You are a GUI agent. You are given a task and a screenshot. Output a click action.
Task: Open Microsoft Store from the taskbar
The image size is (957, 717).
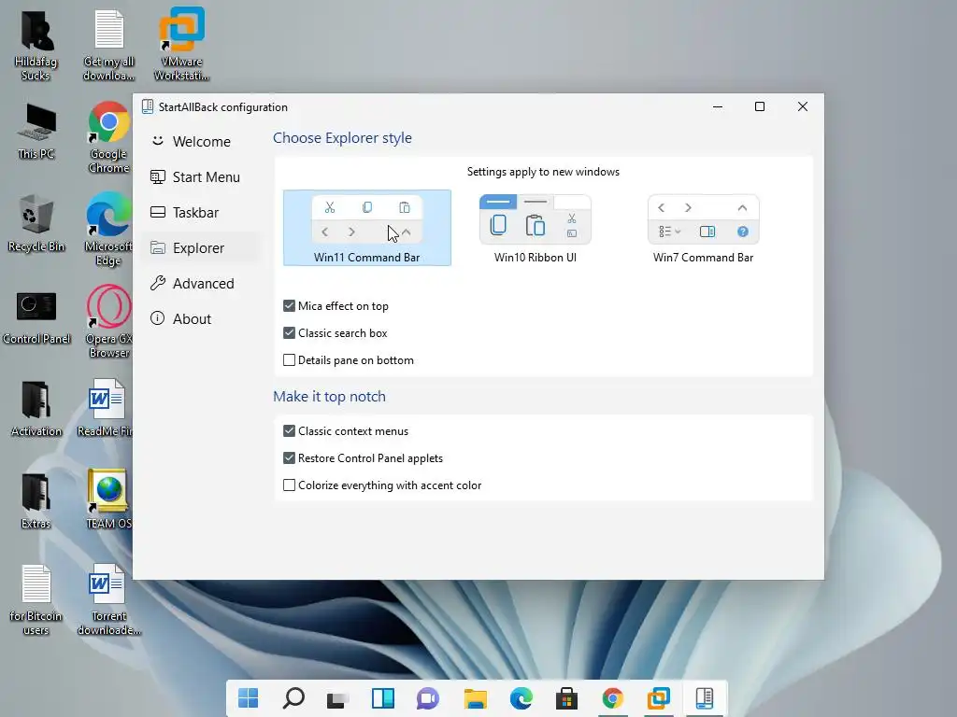point(566,698)
